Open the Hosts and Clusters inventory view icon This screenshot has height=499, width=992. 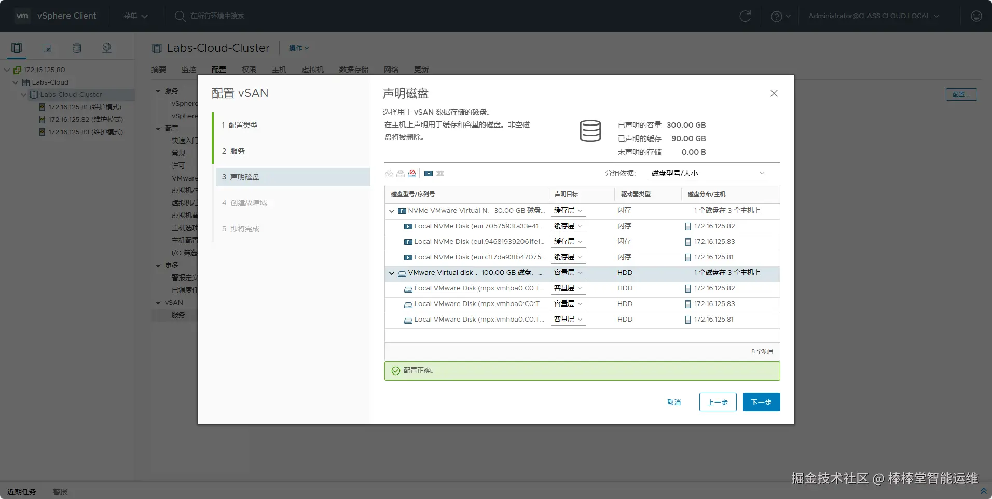pyautogui.click(x=17, y=48)
